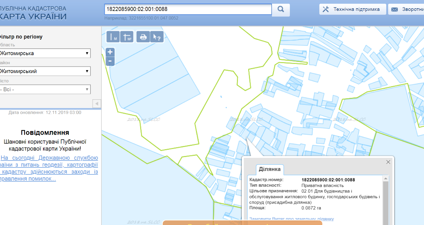Image resolution: width=424 pixels, height=225 pixels.
Task: Collapse the left sidebar panel arrow
Action: click(96, 104)
